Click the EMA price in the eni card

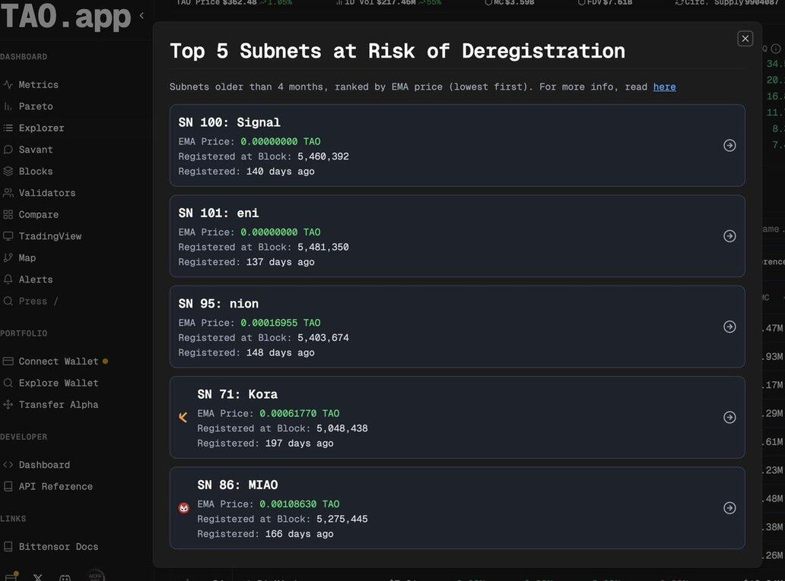281,232
